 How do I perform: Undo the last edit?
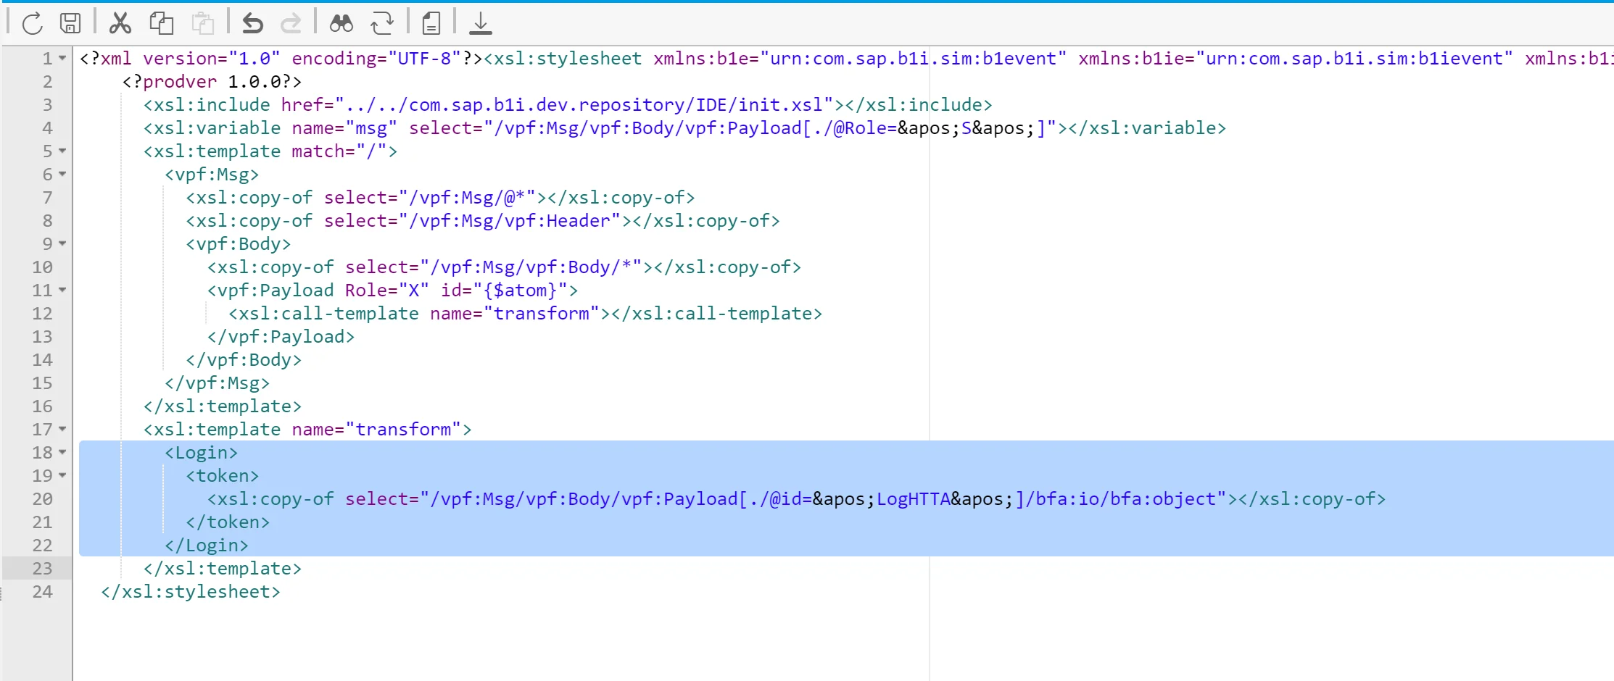[x=252, y=23]
